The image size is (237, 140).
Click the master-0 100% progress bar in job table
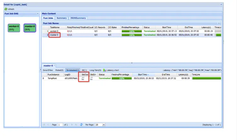tap(132, 35)
